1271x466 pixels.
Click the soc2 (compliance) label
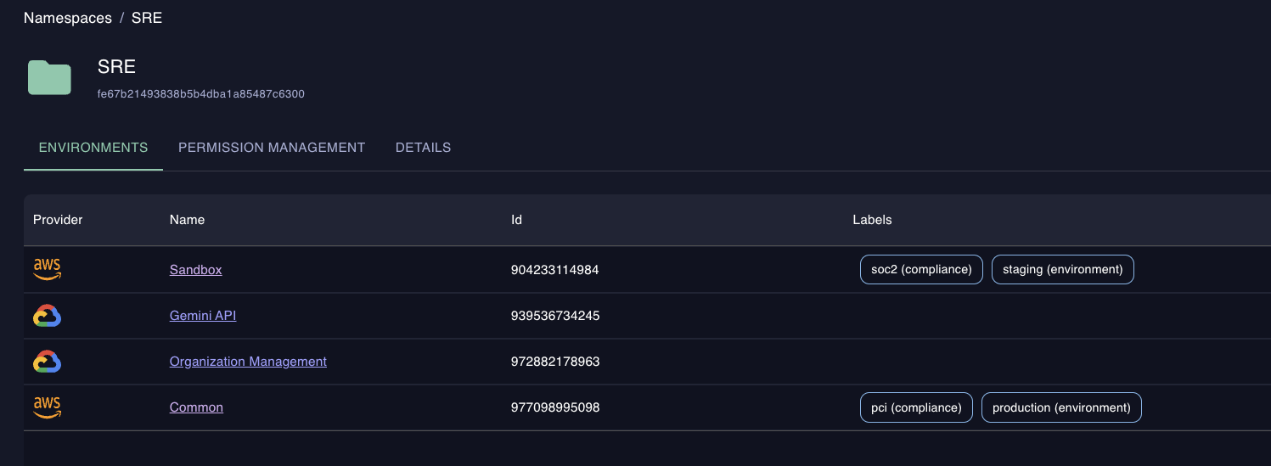921,269
